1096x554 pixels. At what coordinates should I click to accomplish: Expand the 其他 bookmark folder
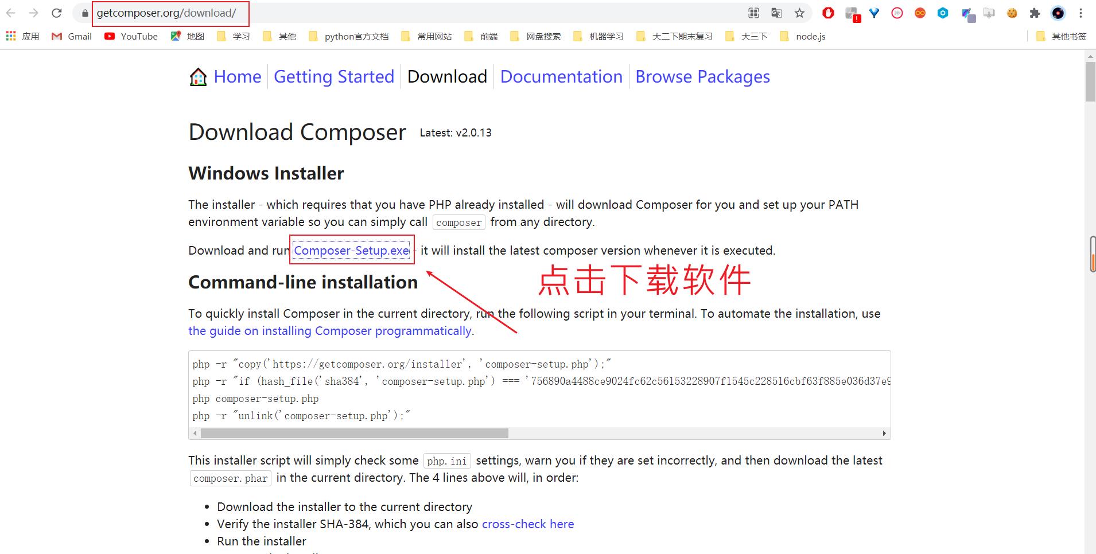pos(279,36)
